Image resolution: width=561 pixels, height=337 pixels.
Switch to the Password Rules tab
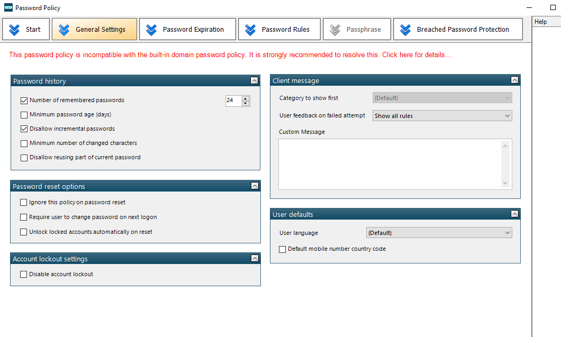click(x=279, y=30)
